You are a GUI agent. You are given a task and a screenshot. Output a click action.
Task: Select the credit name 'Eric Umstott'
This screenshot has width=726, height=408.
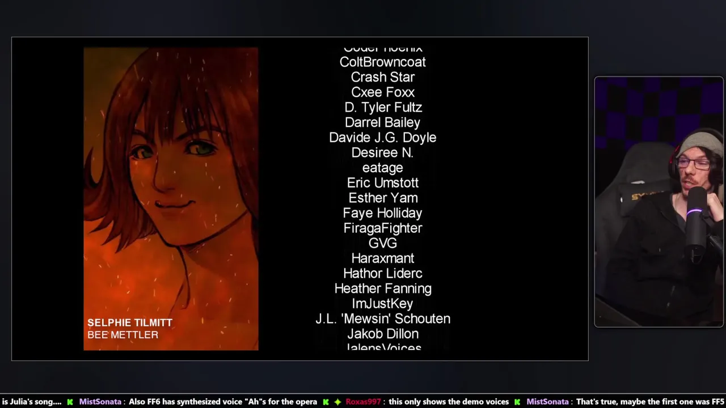[383, 183]
